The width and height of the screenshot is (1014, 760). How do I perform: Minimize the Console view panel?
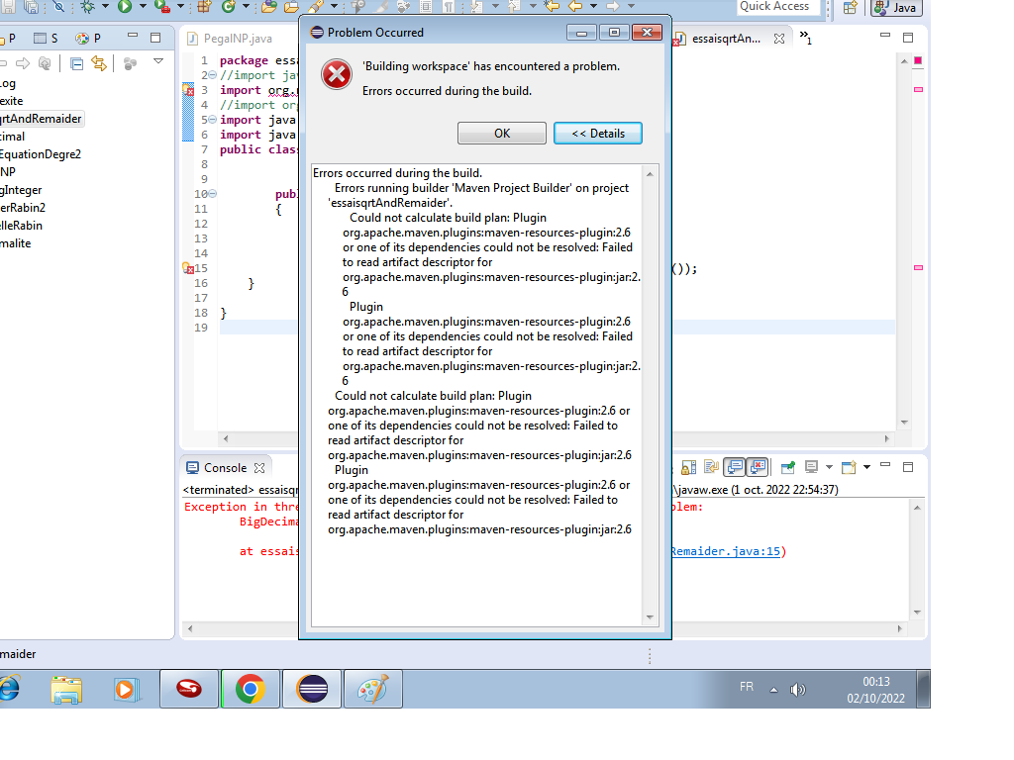pos(885,465)
